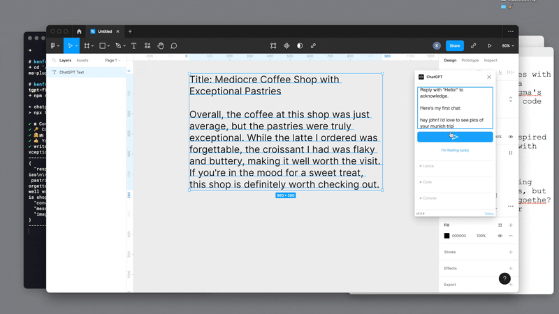
Task: Expand the Code section in plugin
Action: [x=426, y=182]
